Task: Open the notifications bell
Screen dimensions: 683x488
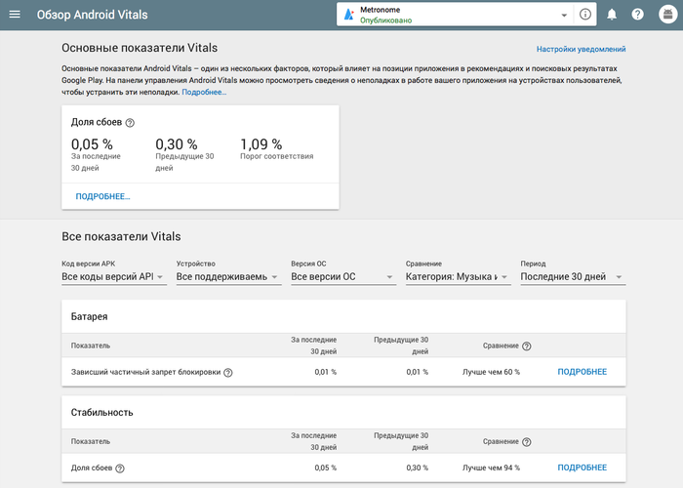Action: (x=612, y=15)
